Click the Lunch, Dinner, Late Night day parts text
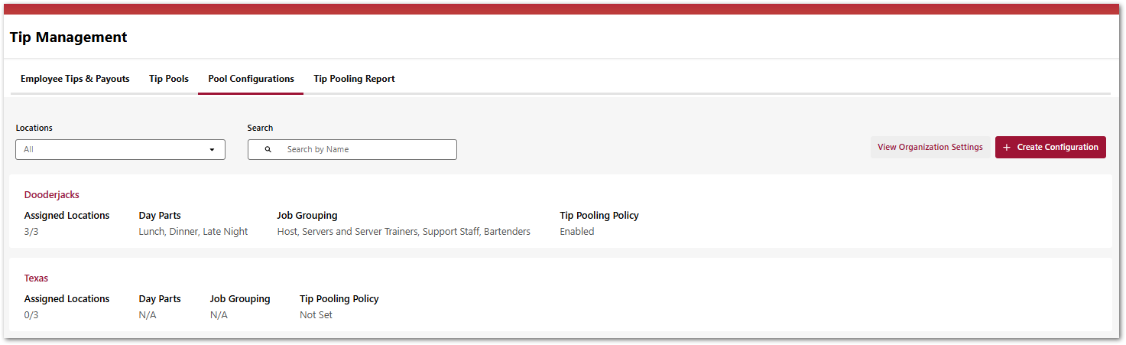 (x=193, y=232)
